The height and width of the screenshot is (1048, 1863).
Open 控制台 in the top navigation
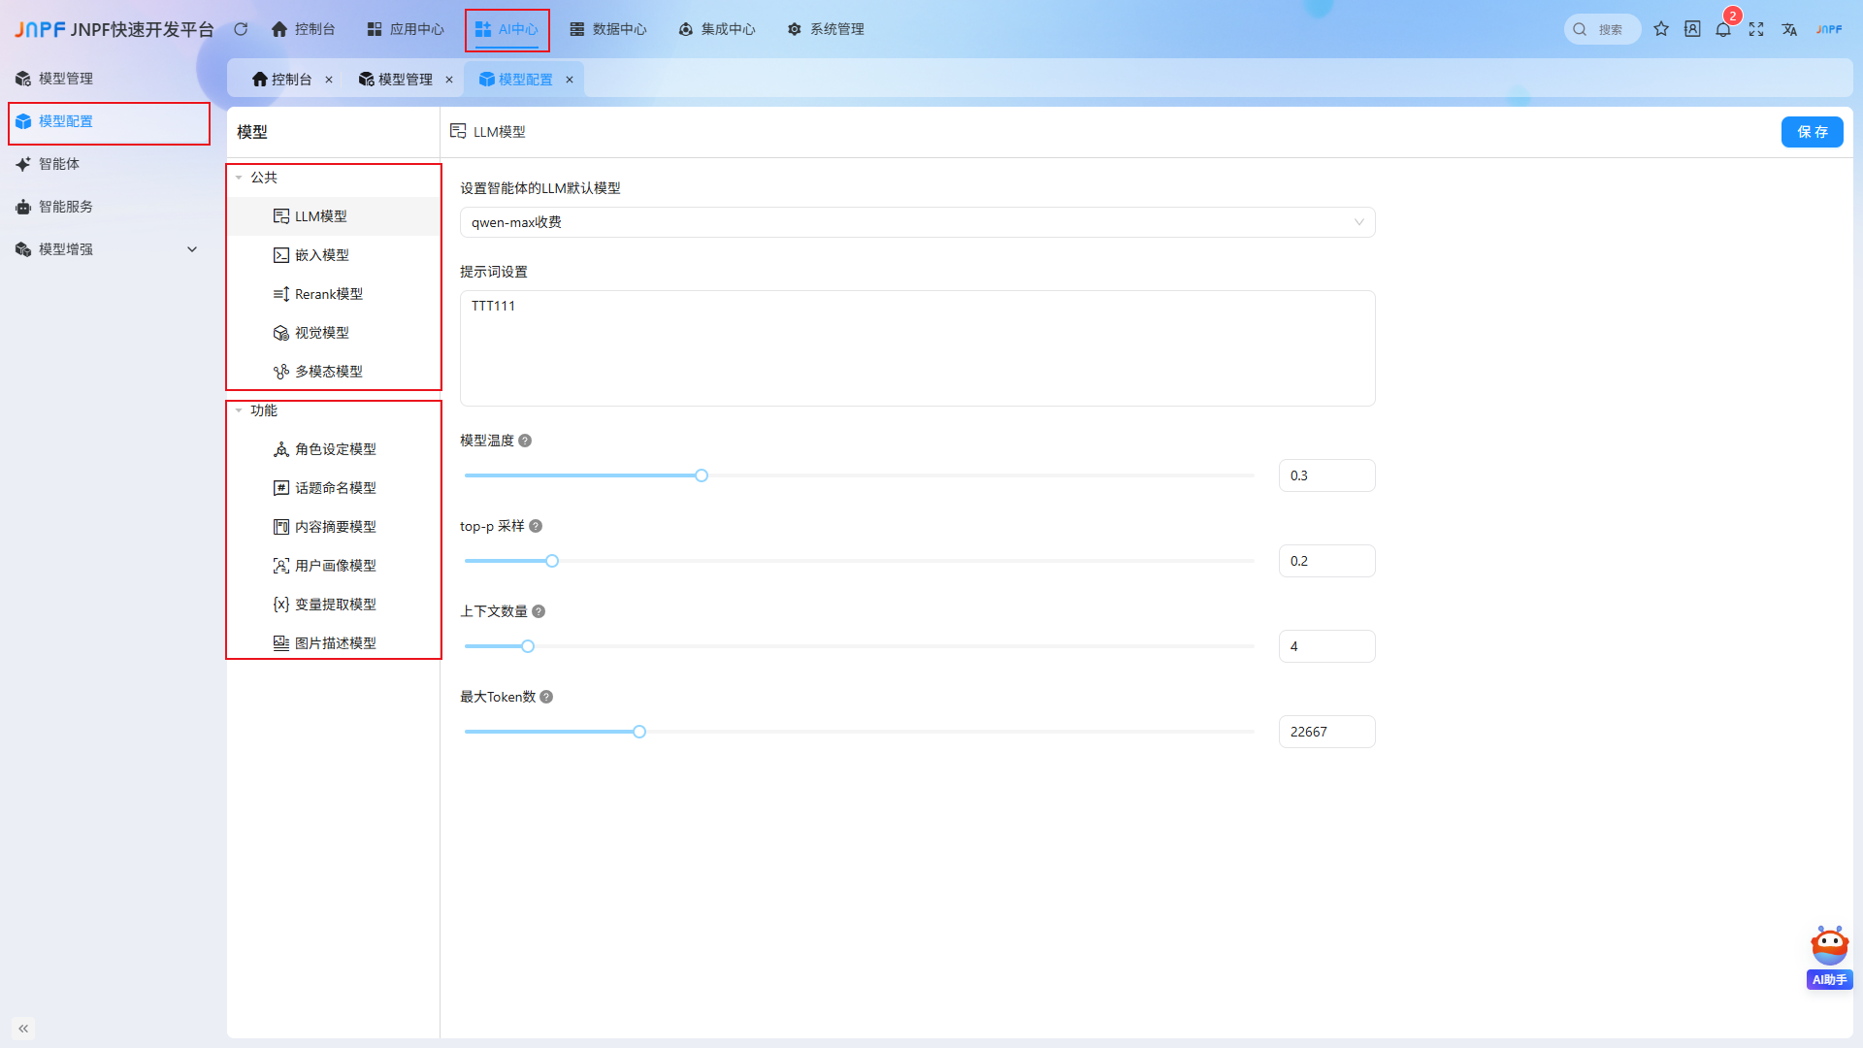click(x=303, y=29)
